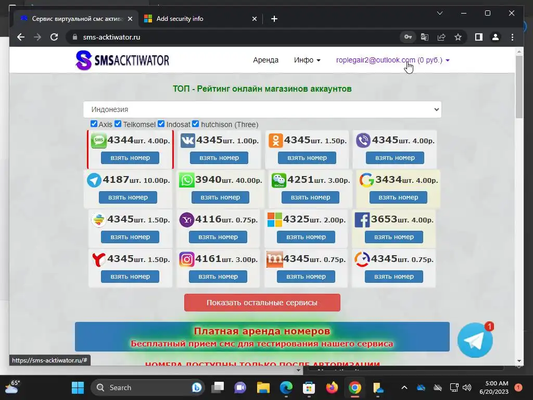Open Chrome three-dot menu
533x400 pixels.
point(512,37)
